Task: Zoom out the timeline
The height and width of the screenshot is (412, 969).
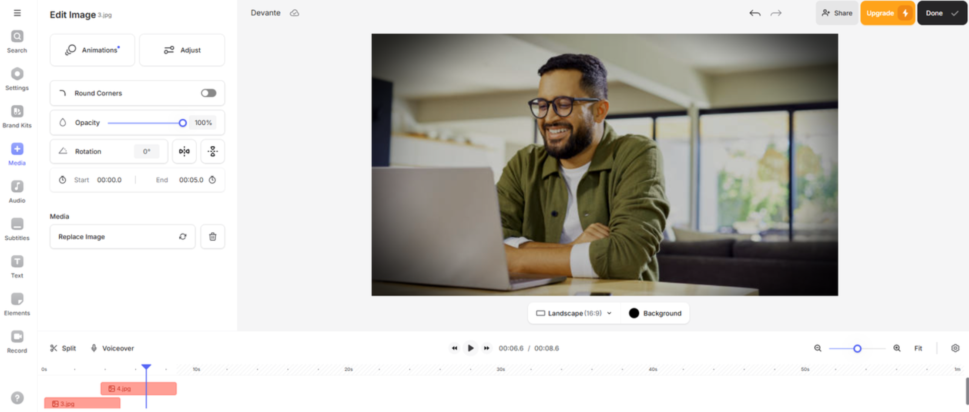Action: 818,348
